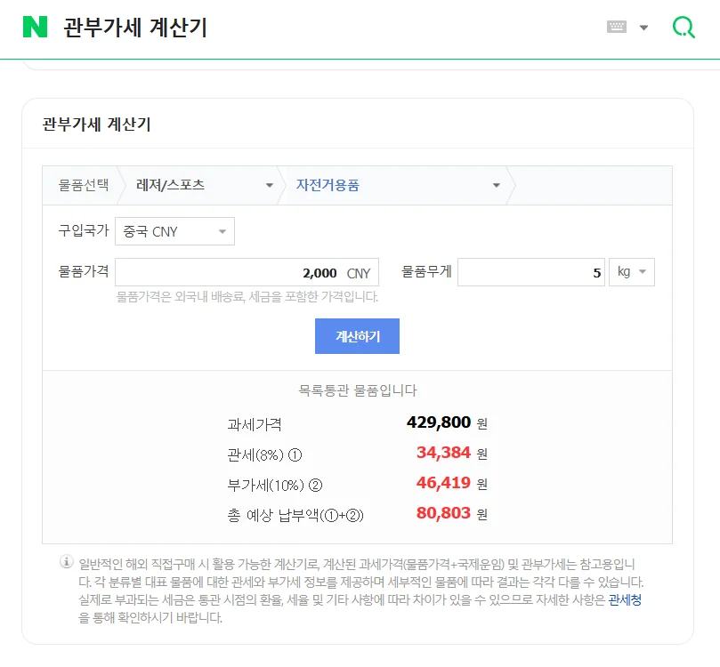Click the 부가세(10%) amount 46,419
This screenshot has height=667, width=720.
click(443, 484)
